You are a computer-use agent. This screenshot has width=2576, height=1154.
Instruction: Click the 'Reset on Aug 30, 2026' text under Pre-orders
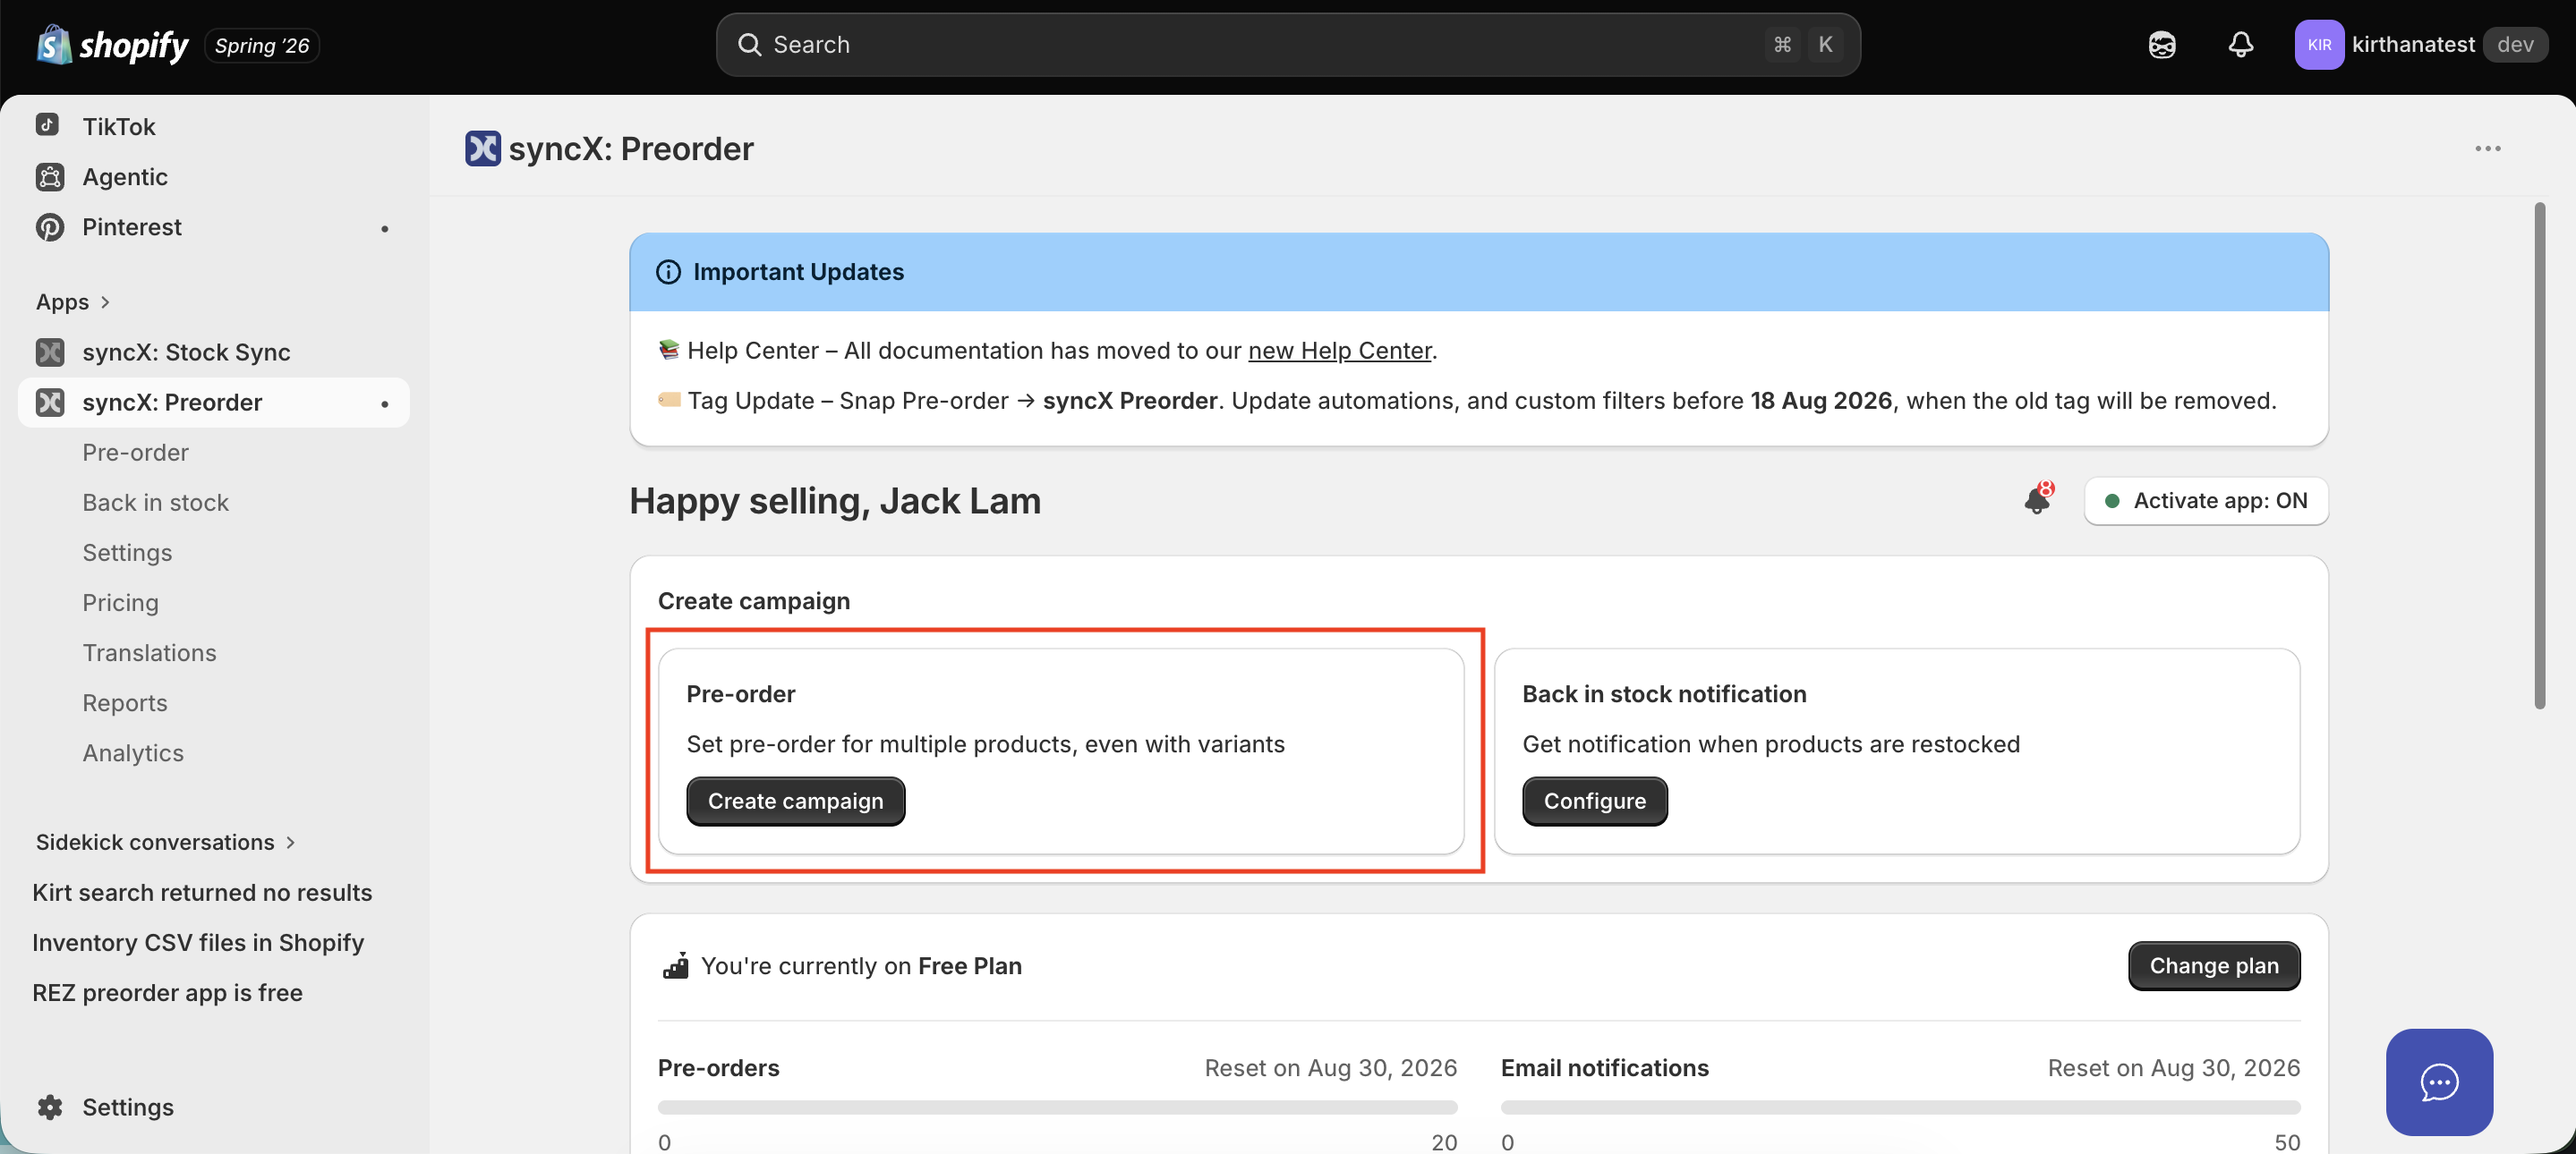[1330, 1068]
